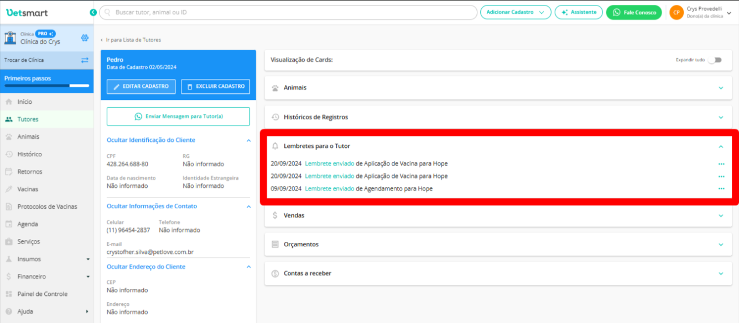Click the paw icon next to Animais card
Screen dimensions: 739x323
(275, 88)
